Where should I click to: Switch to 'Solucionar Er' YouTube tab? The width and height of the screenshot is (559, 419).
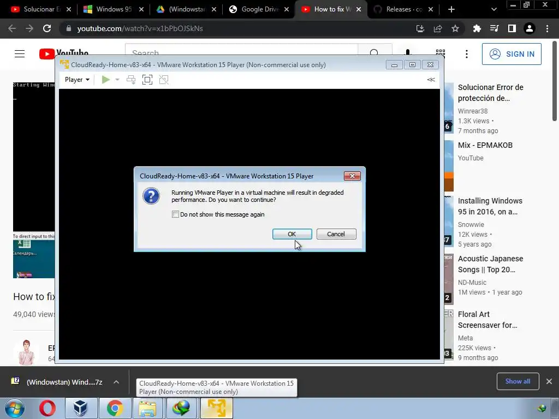[x=41, y=9]
